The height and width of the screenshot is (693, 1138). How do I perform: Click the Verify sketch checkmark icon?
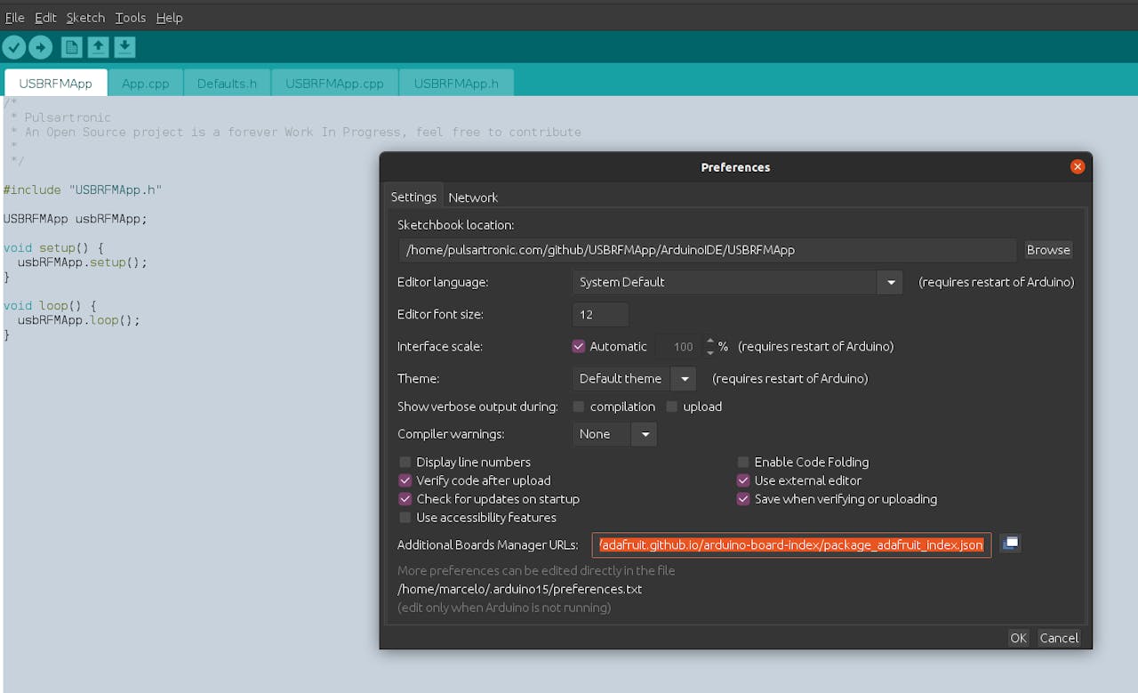(x=14, y=47)
